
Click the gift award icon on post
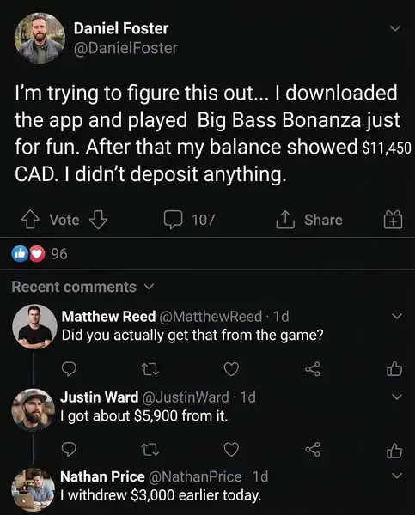394,220
